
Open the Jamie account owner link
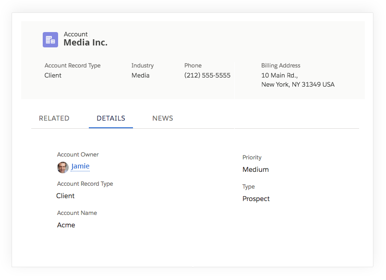click(x=80, y=167)
